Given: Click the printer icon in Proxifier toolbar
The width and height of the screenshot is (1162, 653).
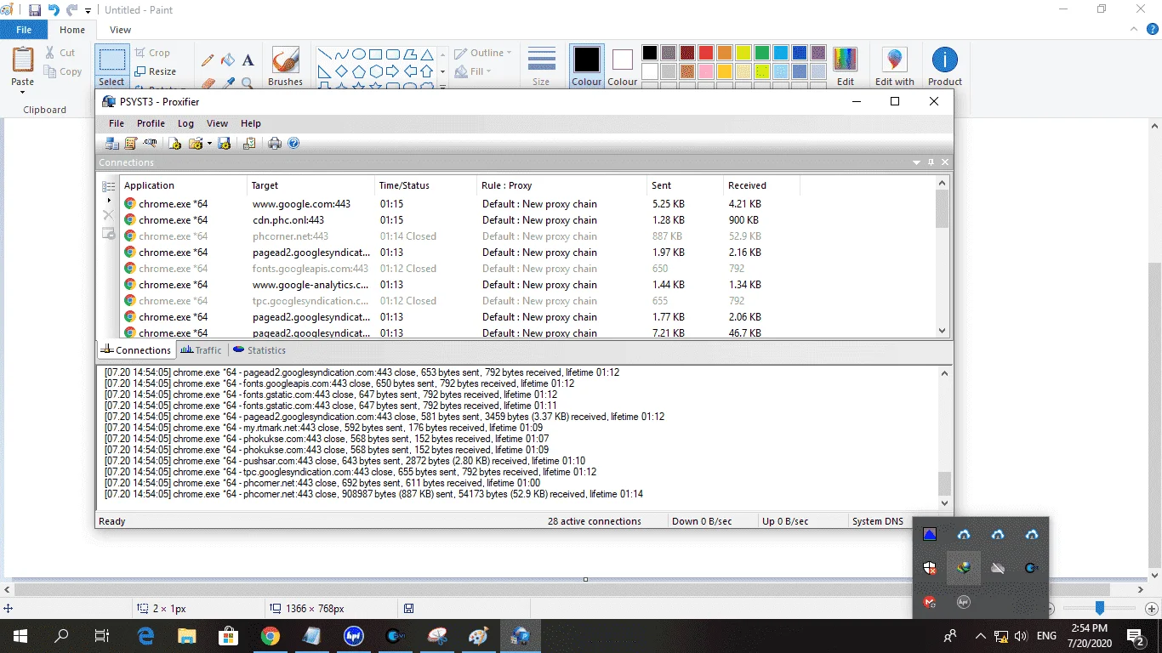Looking at the screenshot, I should pyautogui.click(x=275, y=144).
